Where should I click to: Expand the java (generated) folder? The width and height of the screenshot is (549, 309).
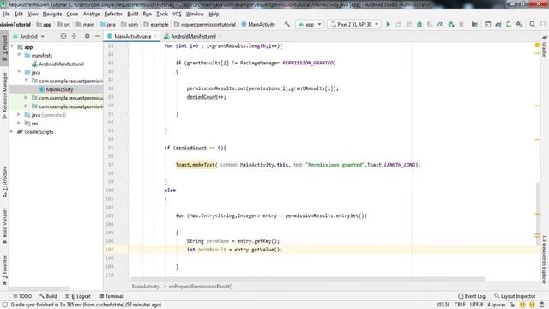pos(19,114)
